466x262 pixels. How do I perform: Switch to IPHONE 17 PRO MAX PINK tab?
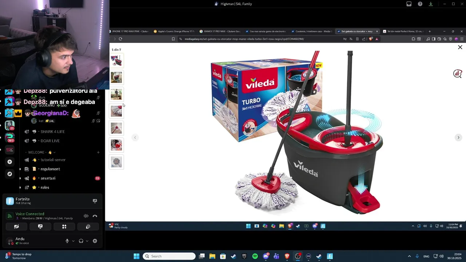click(x=129, y=31)
